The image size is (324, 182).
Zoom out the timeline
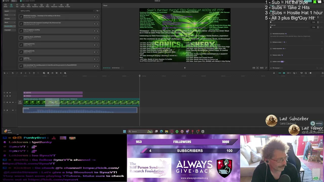click(x=306, y=73)
